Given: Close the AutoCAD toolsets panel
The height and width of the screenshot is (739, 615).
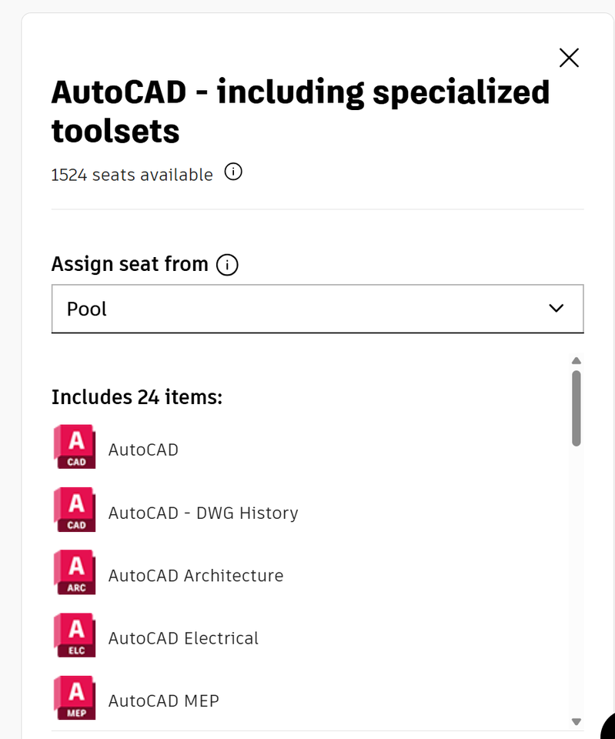Looking at the screenshot, I should tap(569, 58).
